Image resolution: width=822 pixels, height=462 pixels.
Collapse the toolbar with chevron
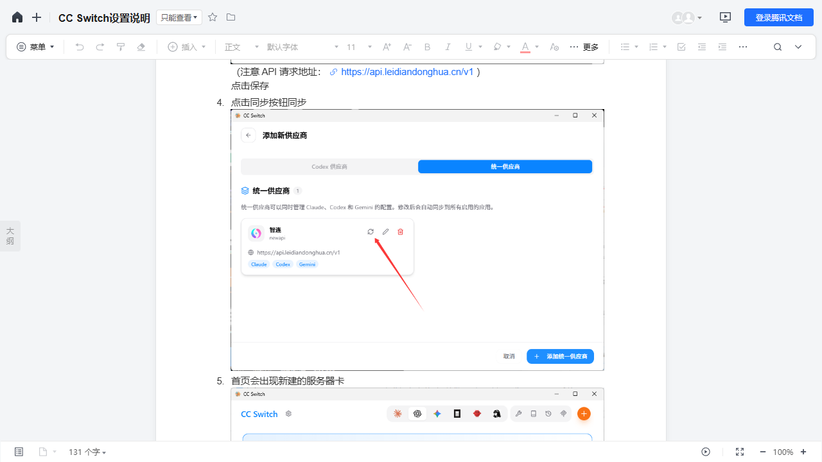coord(798,47)
